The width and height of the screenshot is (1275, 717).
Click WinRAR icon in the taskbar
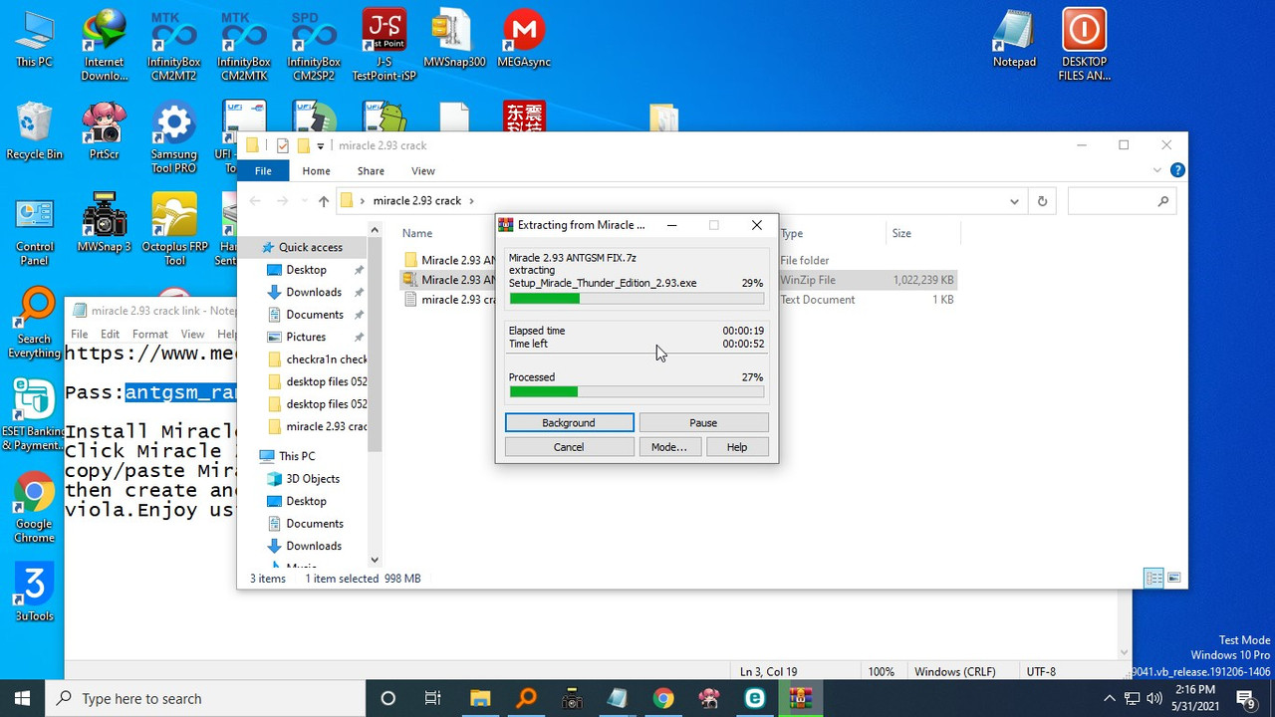pyautogui.click(x=800, y=698)
